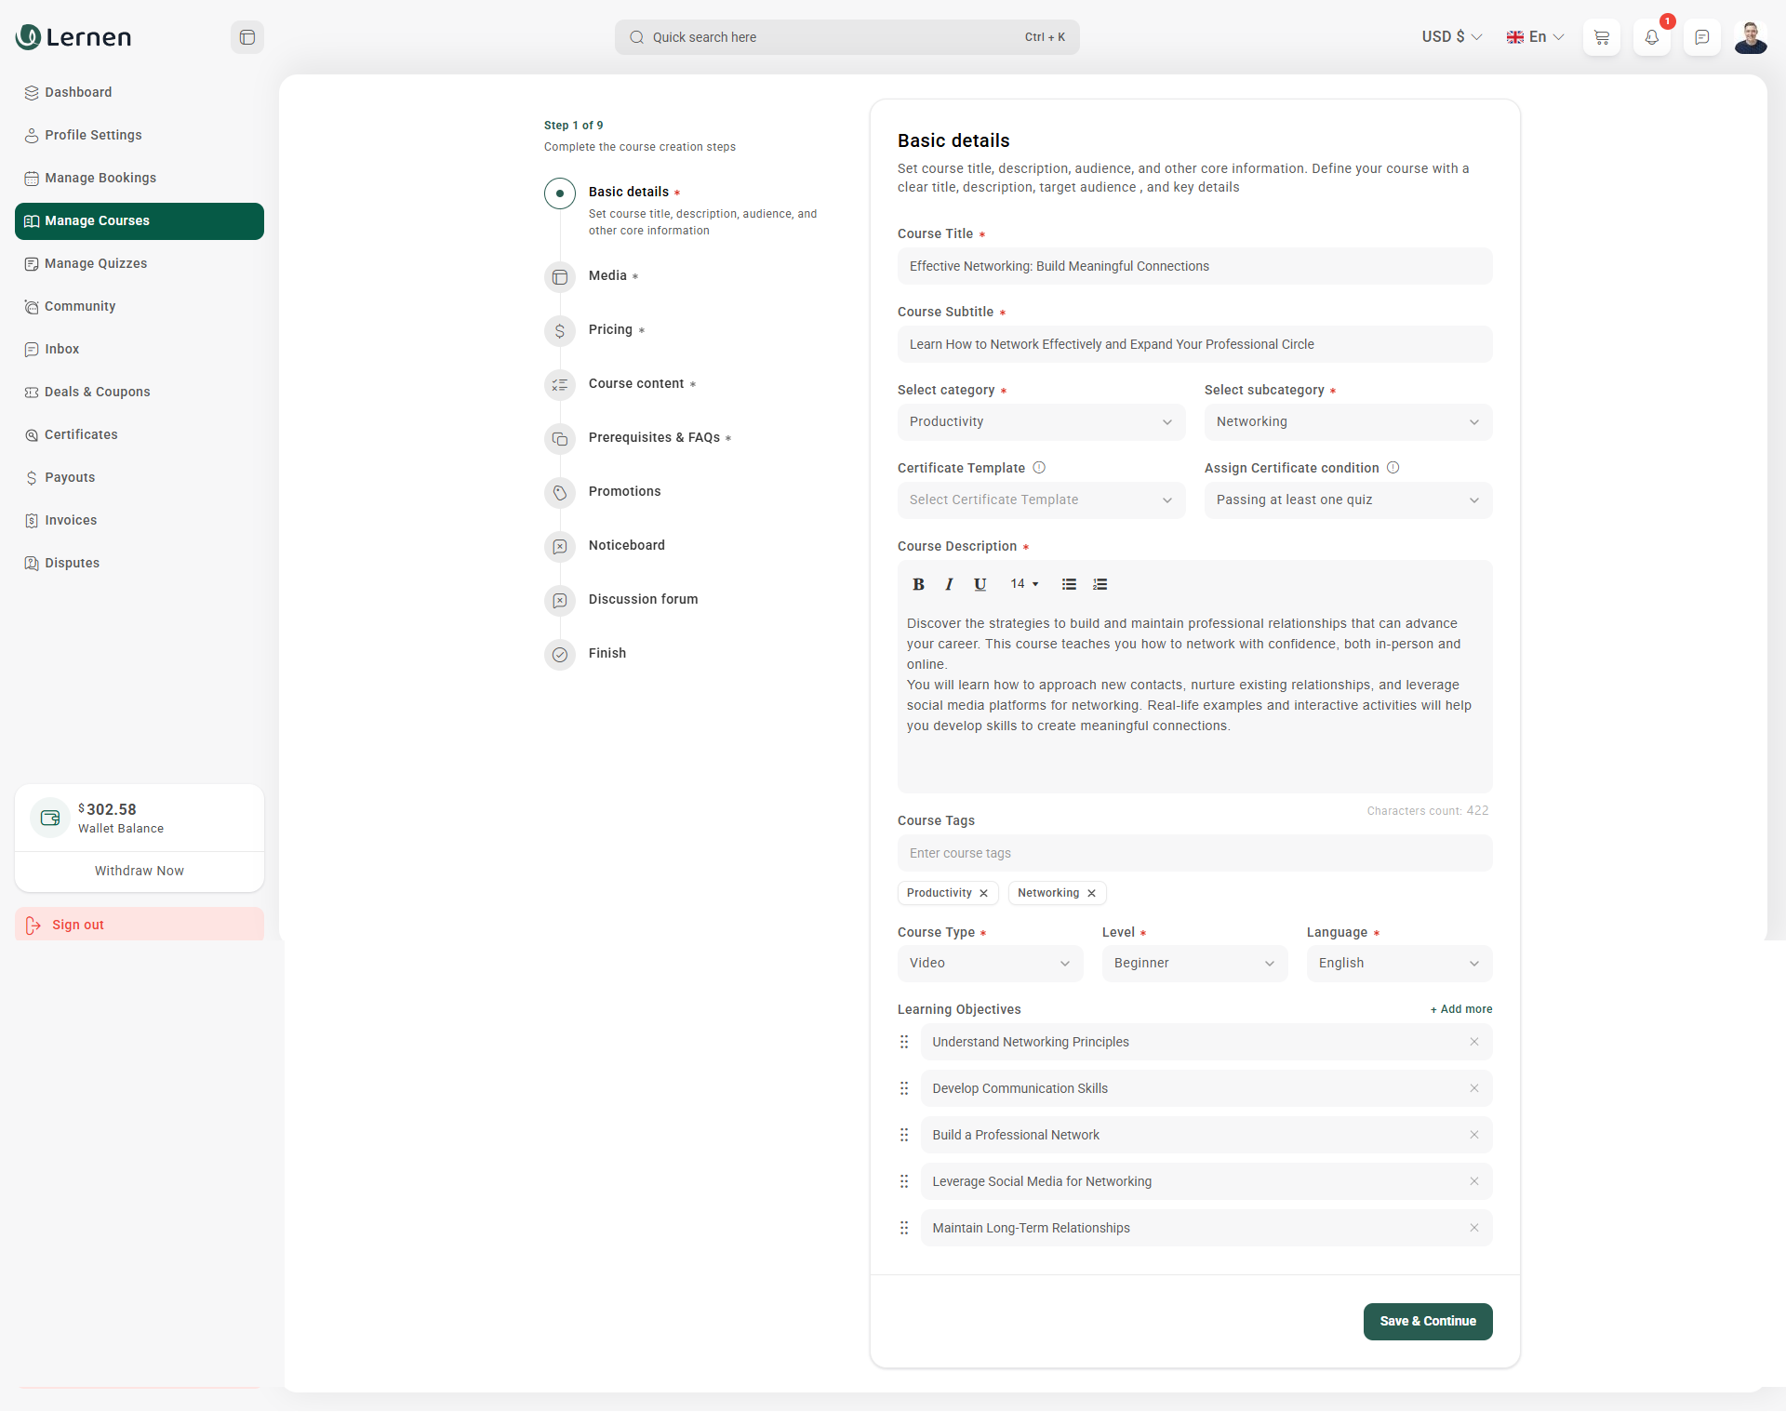
Task: Open the shopping cart icon
Action: tap(1602, 37)
